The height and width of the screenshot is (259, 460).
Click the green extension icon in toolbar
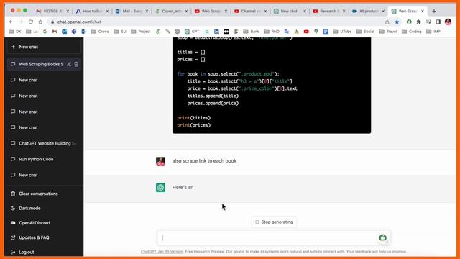tap(409, 22)
